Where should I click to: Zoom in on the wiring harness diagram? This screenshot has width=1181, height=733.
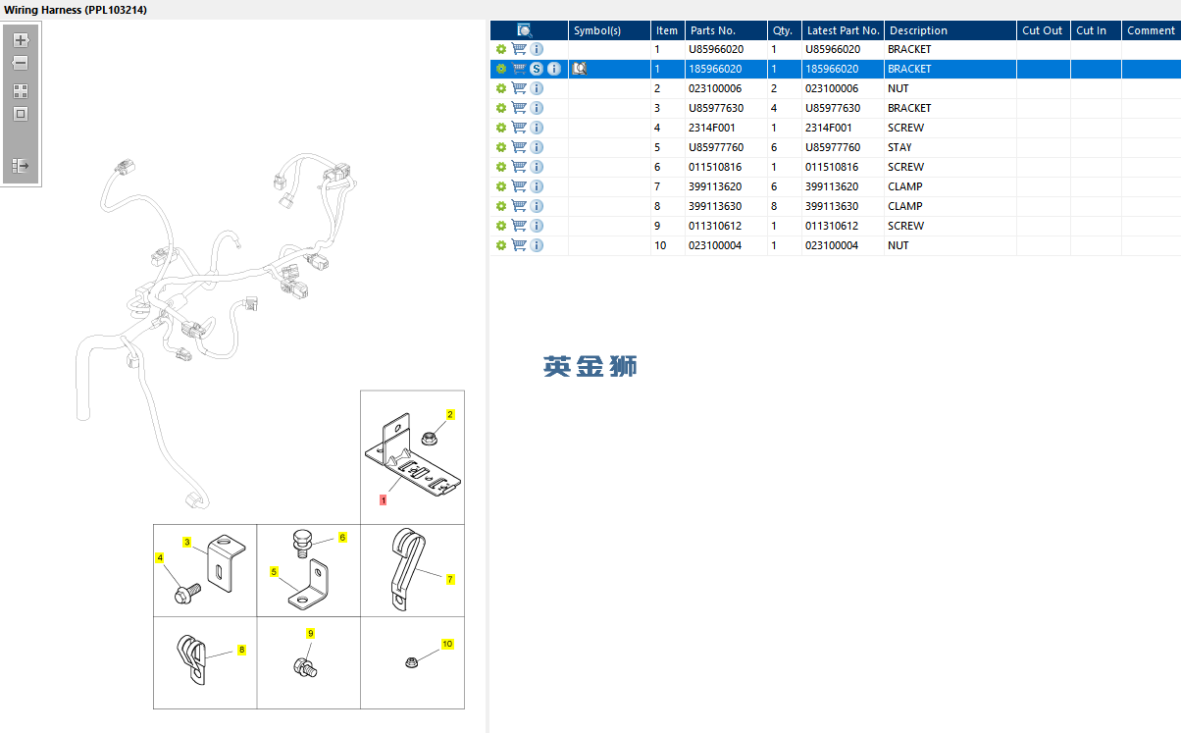[20, 40]
